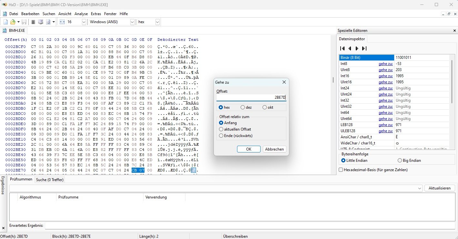This screenshot has height=239, width=458.
Task: Switch to the Suche (0 Treffer) tab
Action: 50,180
